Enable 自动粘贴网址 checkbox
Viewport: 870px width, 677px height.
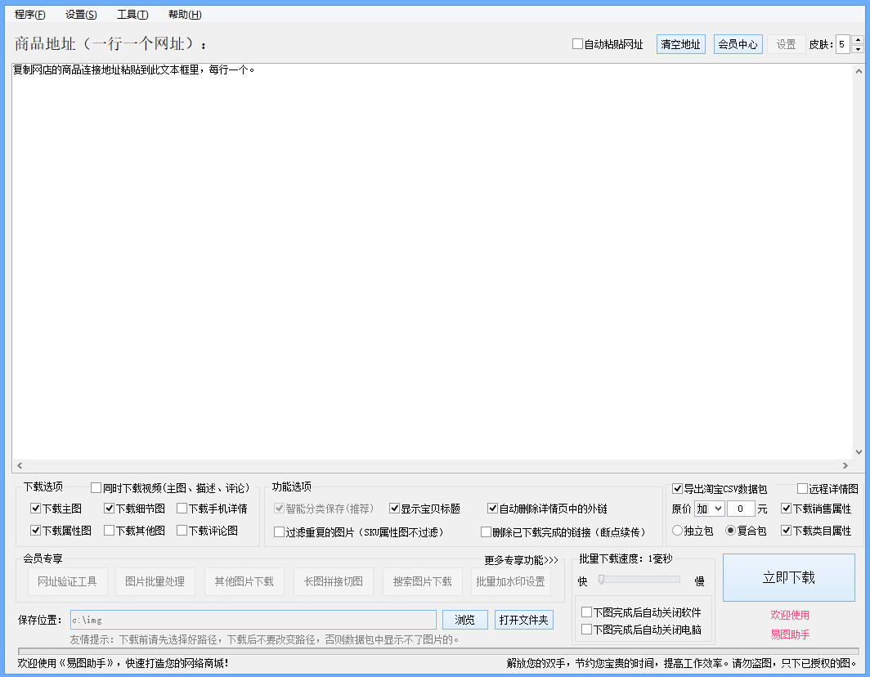pyautogui.click(x=577, y=44)
